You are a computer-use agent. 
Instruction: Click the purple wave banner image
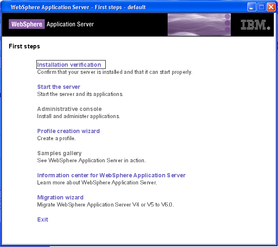click(x=199, y=25)
